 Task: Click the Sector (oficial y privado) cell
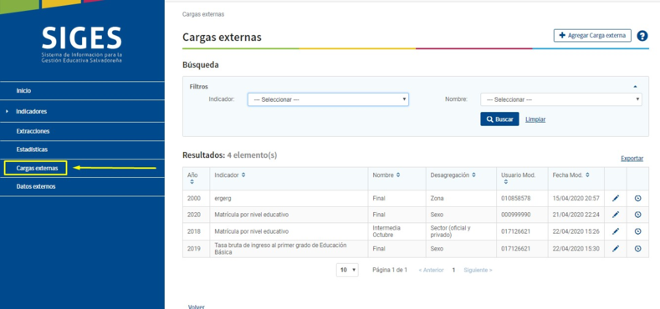(461, 231)
